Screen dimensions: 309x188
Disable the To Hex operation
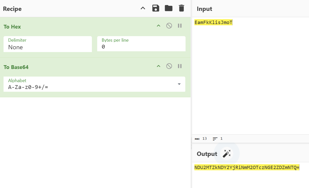pos(169,26)
